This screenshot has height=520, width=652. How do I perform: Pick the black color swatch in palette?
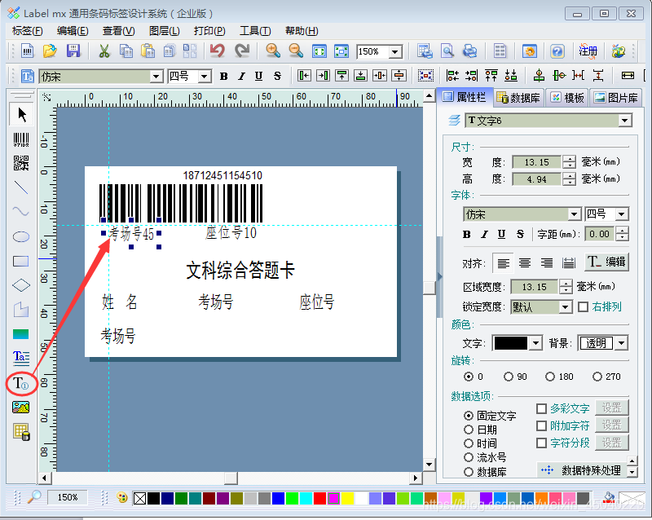pyautogui.click(x=153, y=498)
